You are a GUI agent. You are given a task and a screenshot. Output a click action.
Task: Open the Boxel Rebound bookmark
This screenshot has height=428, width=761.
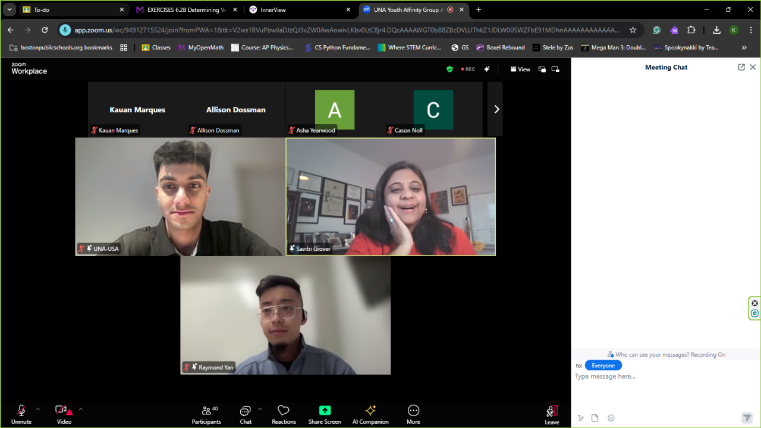[500, 48]
